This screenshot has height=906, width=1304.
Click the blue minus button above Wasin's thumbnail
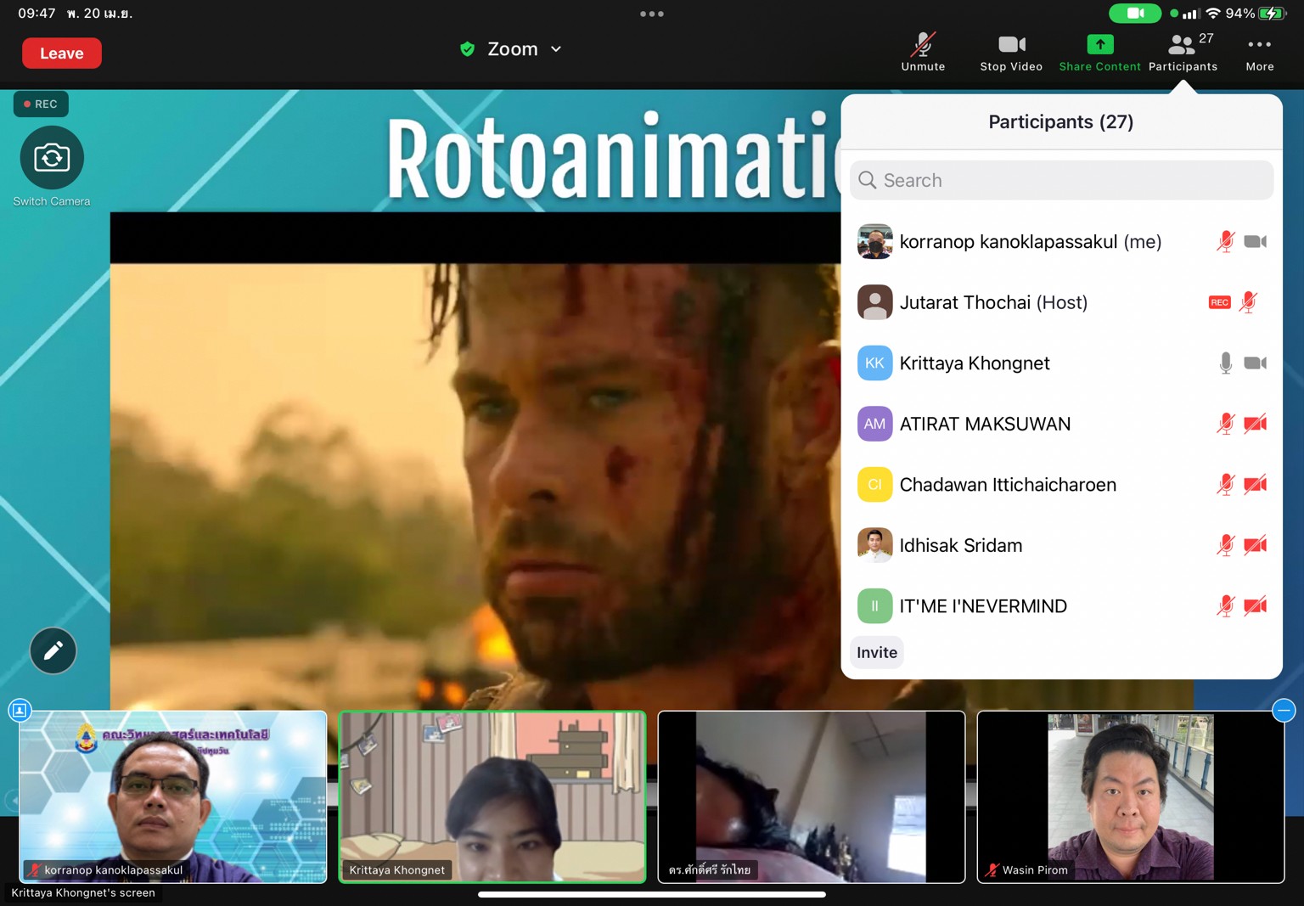coord(1283,710)
